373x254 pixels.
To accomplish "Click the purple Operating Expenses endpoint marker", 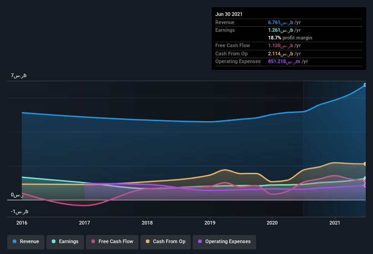I will click(365, 185).
